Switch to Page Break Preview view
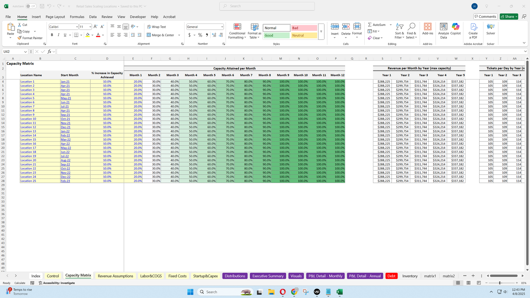Screen dimensions: 530x298 [479, 283]
